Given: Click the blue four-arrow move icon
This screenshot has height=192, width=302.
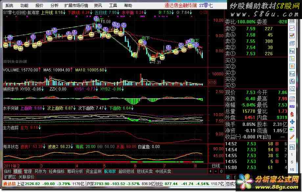Looking at the screenshot, I should 292,122.
